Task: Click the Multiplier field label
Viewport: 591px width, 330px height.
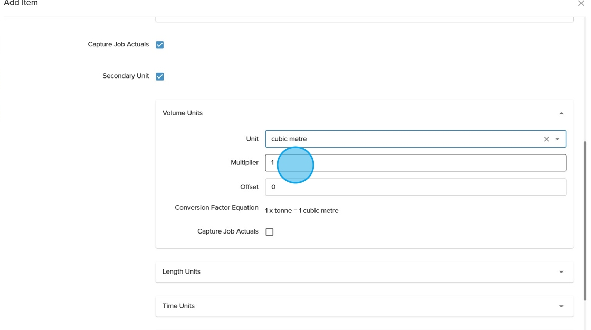Action: point(244,163)
